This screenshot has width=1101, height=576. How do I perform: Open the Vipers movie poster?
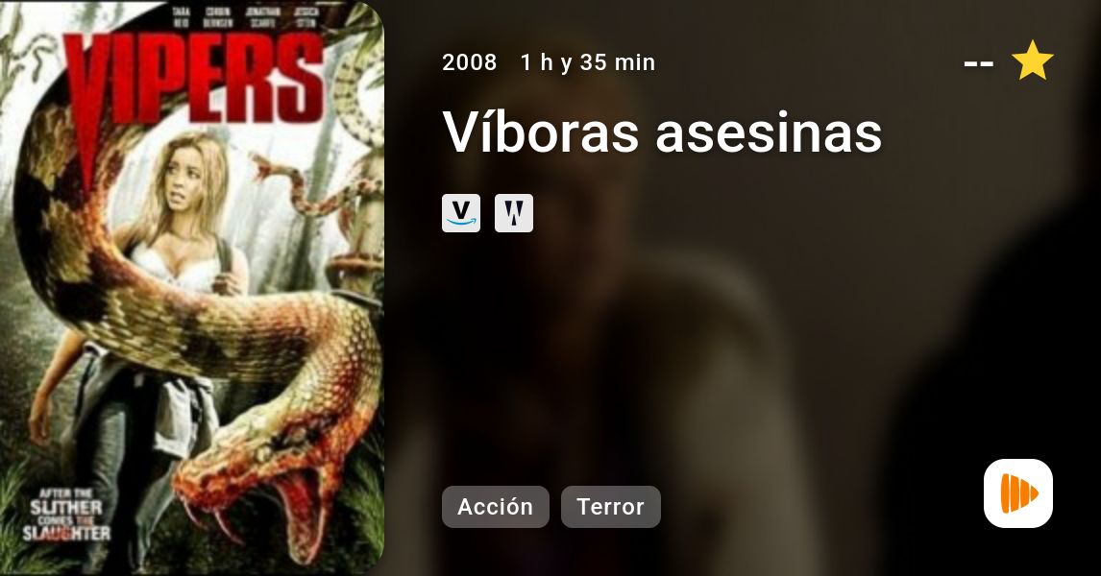pyautogui.click(x=192, y=288)
